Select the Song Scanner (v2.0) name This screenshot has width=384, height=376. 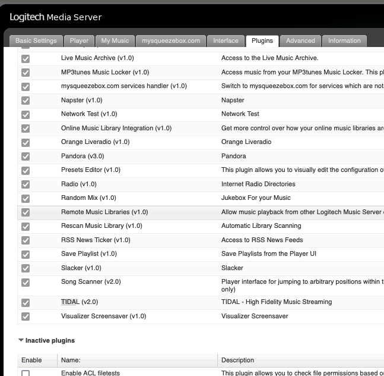pos(91,282)
